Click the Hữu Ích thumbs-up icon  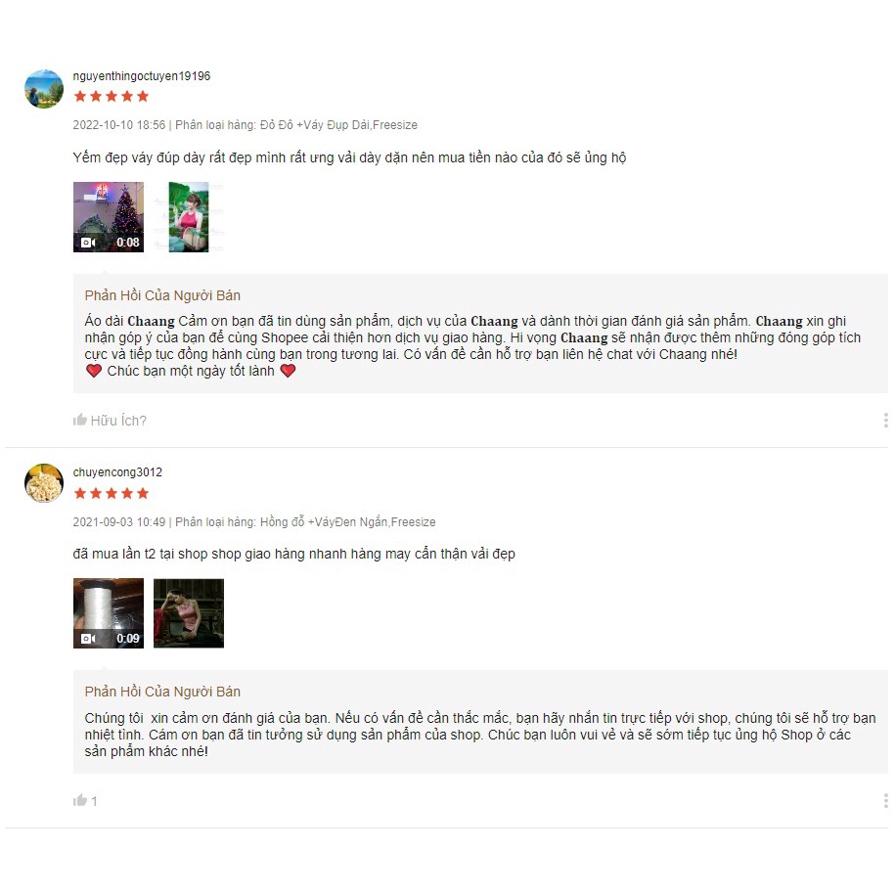pos(80,420)
